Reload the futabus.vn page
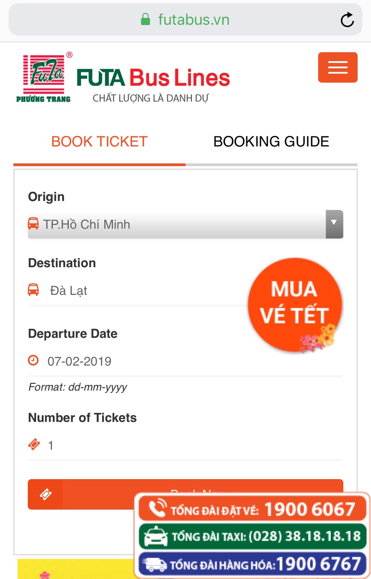 [x=347, y=20]
